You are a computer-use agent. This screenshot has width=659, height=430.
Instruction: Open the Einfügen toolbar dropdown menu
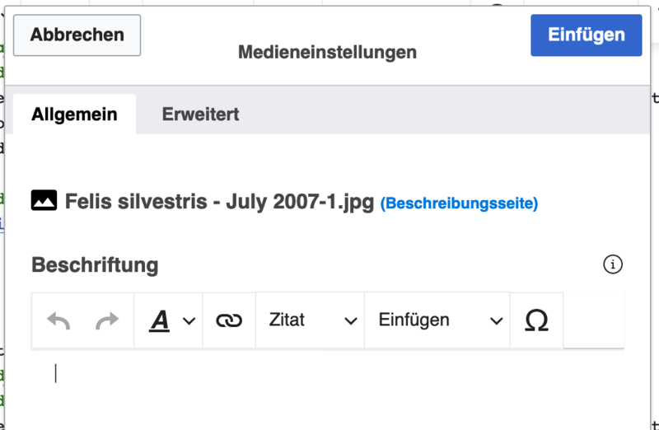pos(437,320)
